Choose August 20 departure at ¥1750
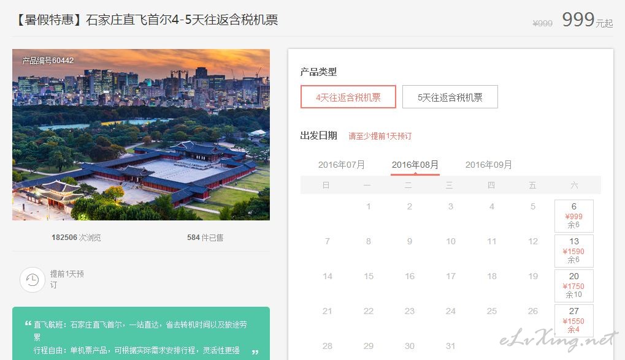The height and width of the screenshot is (360, 625). 573,286
